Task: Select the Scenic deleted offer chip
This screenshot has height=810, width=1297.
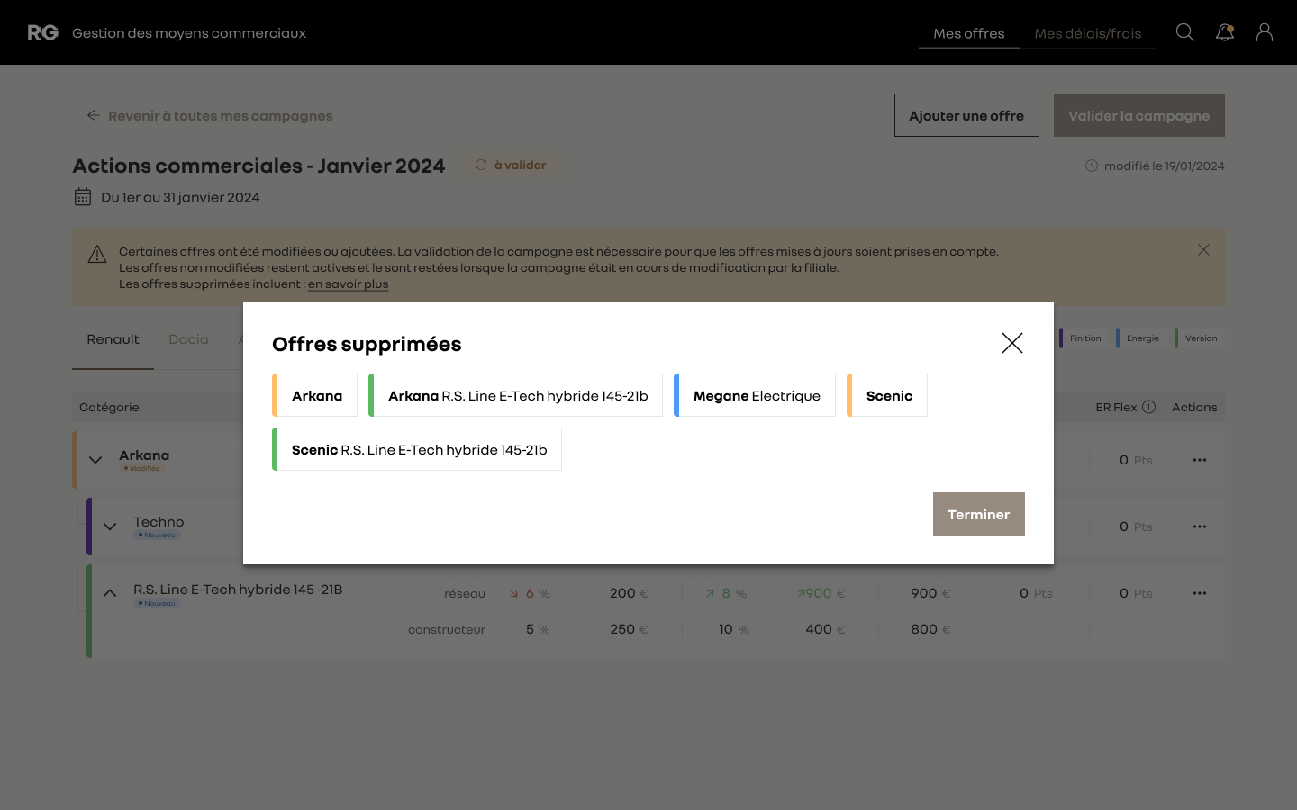Action: click(887, 395)
